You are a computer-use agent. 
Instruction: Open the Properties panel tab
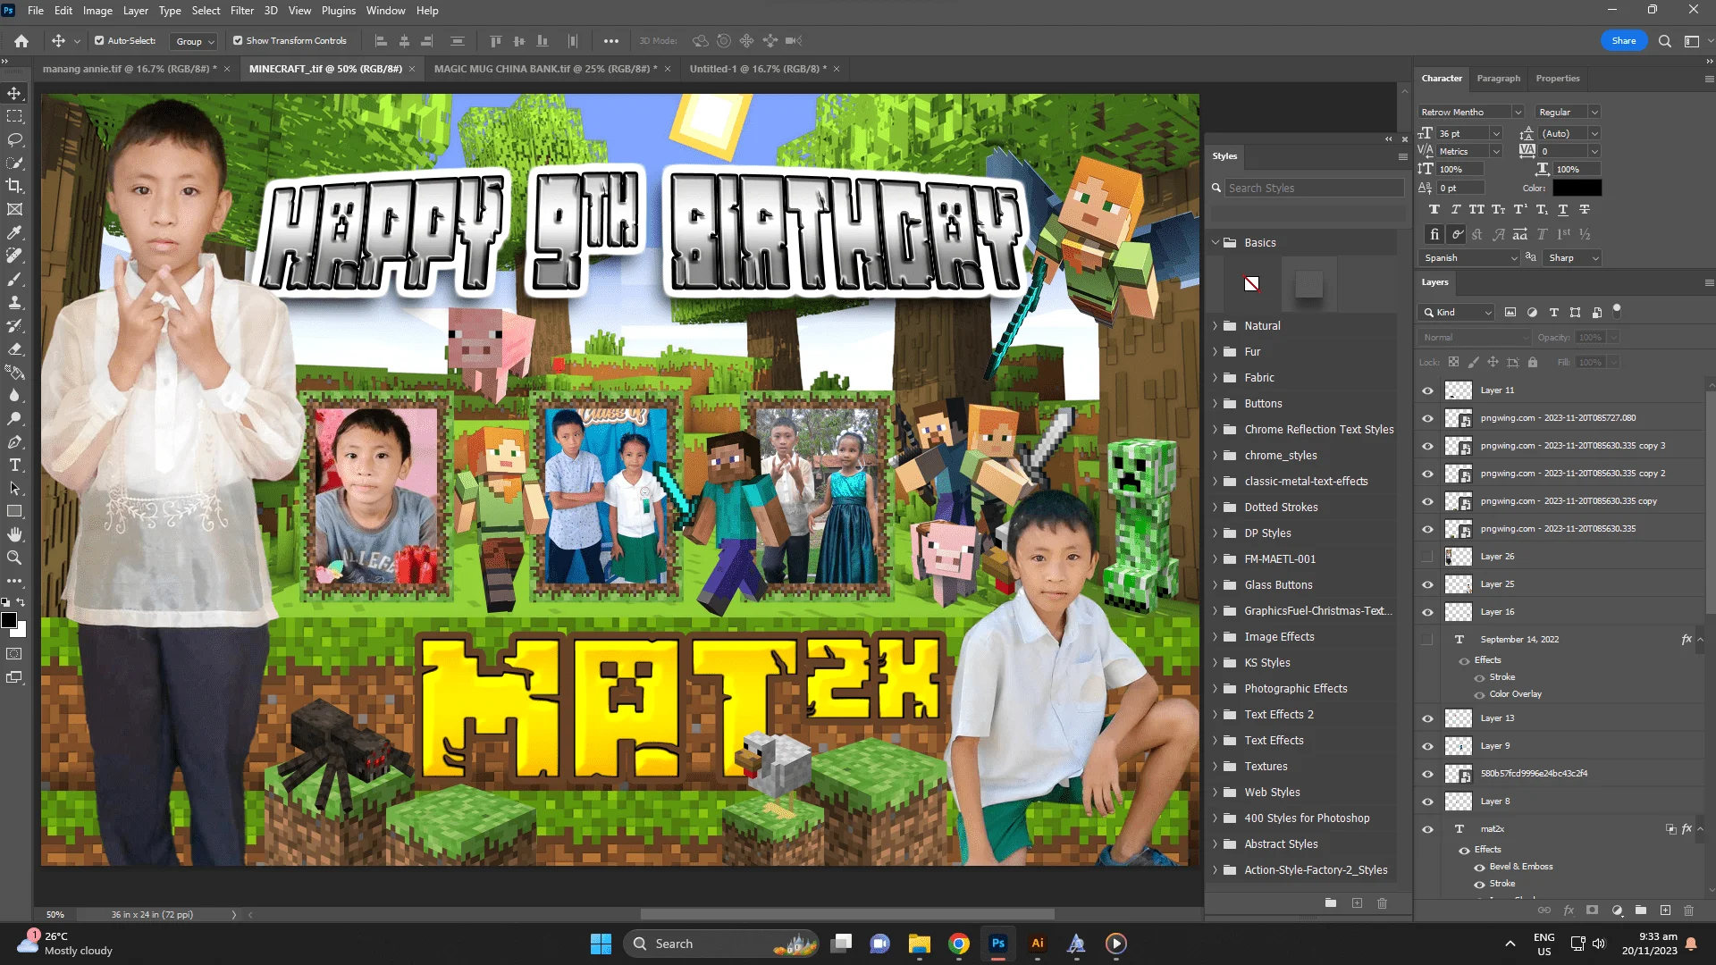tap(1558, 79)
